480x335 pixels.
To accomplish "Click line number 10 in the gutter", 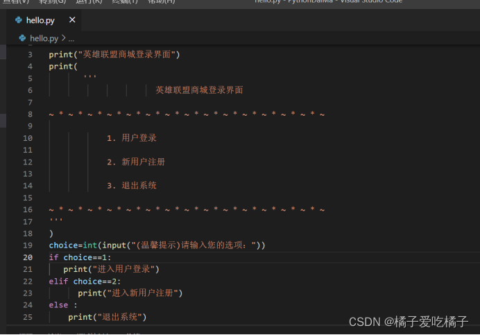I will point(28,138).
